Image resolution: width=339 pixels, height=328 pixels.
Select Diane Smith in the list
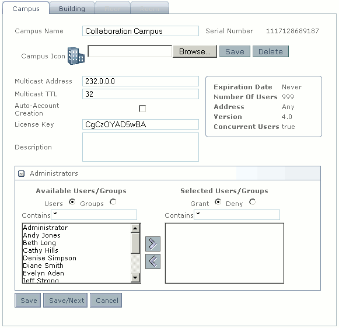point(76,266)
